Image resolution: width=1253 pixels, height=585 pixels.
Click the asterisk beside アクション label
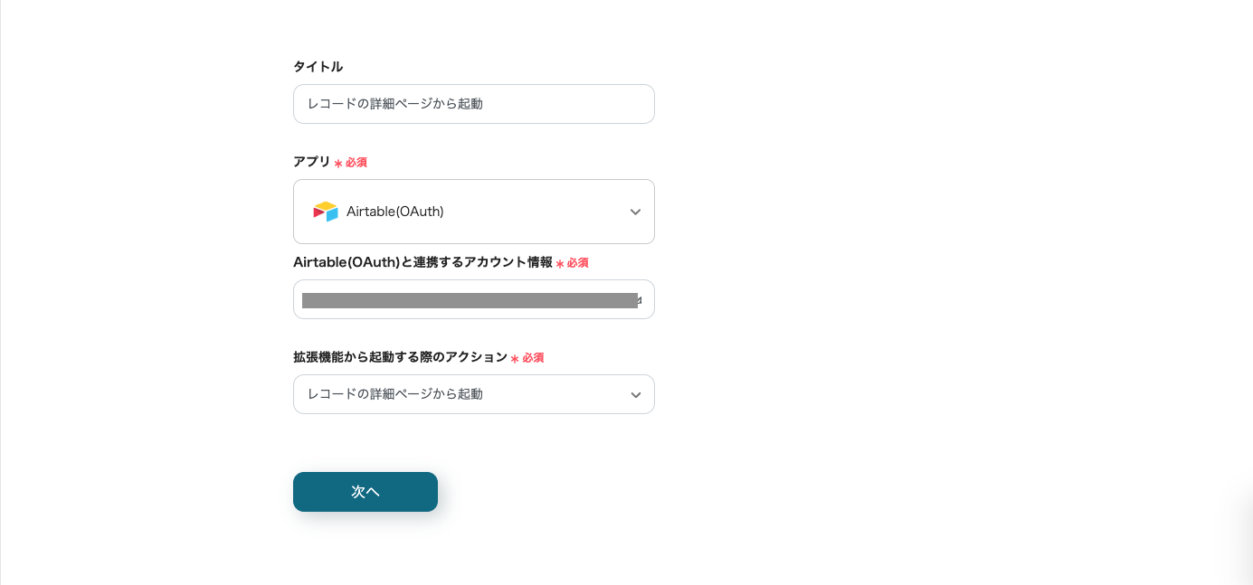(515, 359)
